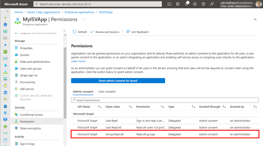Open Cloud Shell from top bar

click(169, 4)
